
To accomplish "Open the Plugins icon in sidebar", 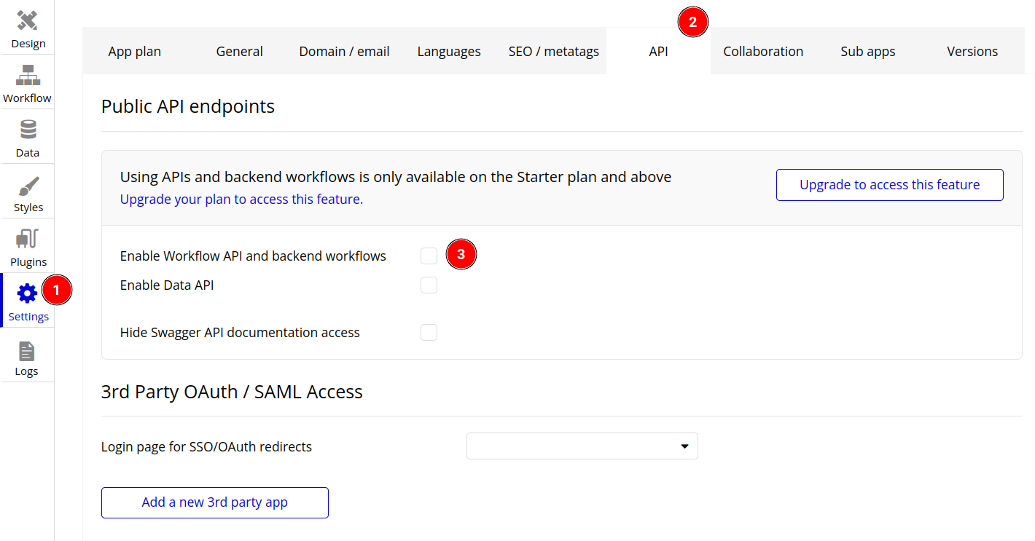I will coord(28,240).
